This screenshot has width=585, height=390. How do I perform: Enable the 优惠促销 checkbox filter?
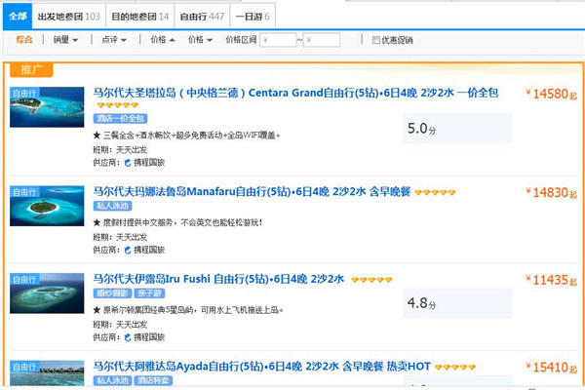click(x=376, y=41)
